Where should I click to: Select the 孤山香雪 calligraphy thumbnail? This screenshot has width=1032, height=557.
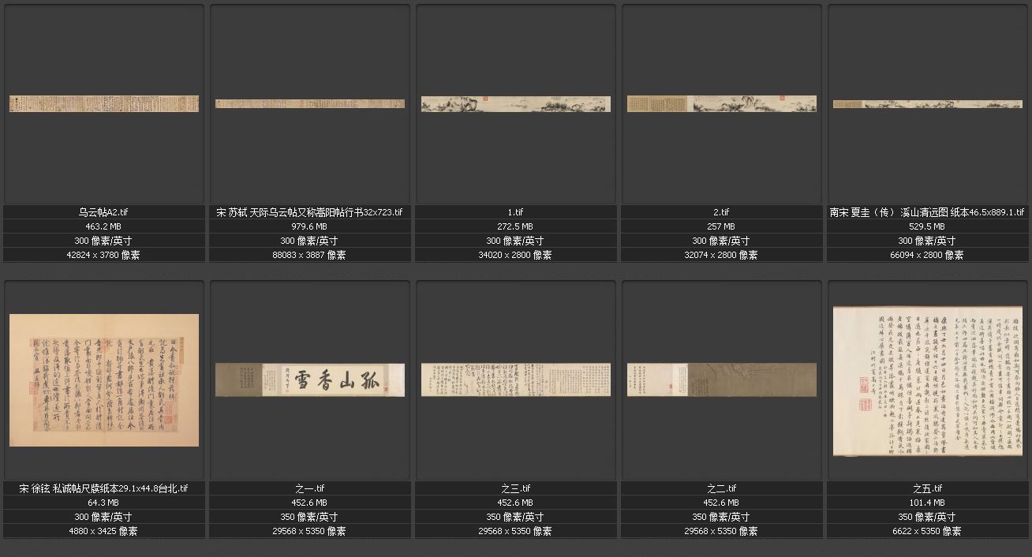pos(309,379)
